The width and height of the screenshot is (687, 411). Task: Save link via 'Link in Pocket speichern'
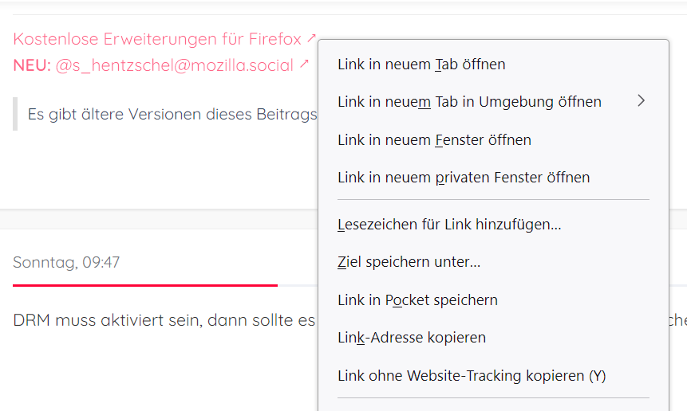point(417,300)
